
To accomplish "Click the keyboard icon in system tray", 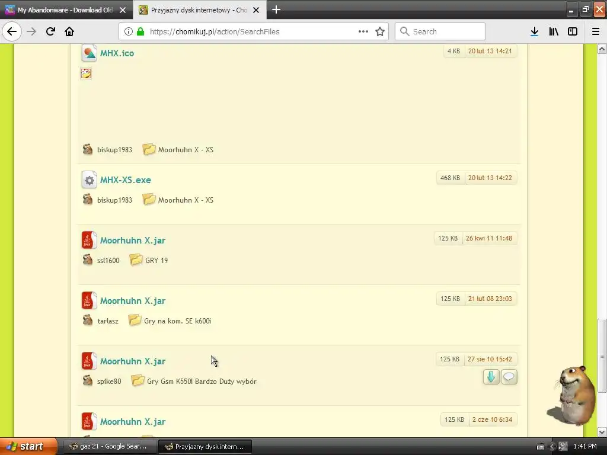I will pos(541,447).
